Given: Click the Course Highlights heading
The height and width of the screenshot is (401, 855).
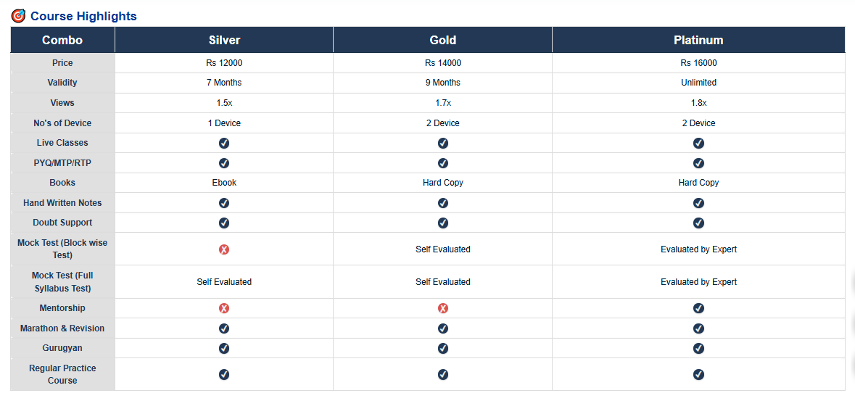Looking at the screenshot, I should coord(83,16).
